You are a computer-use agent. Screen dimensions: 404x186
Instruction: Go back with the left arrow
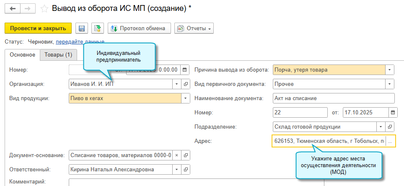click(x=13, y=8)
